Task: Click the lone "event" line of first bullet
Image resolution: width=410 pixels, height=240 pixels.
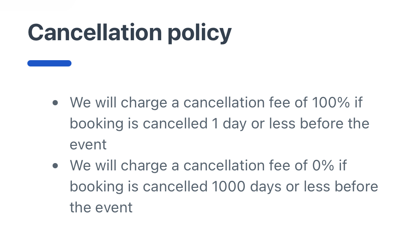Action: 88,144
